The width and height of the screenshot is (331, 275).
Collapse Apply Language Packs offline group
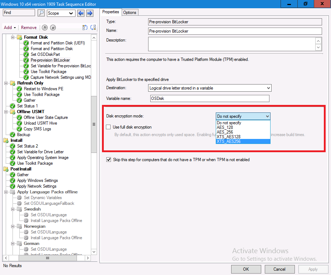point(6,192)
